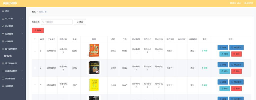The height and width of the screenshot is (100, 256).
Task: Expand the 章节信息管理 menu arrow
Action: coord(22,63)
